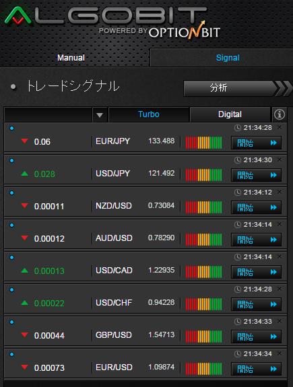Click the green up arrow for USD/JPY
This screenshot has height=387, width=293.
24,173
